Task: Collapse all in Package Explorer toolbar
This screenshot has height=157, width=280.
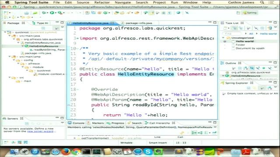Action: coord(43,28)
